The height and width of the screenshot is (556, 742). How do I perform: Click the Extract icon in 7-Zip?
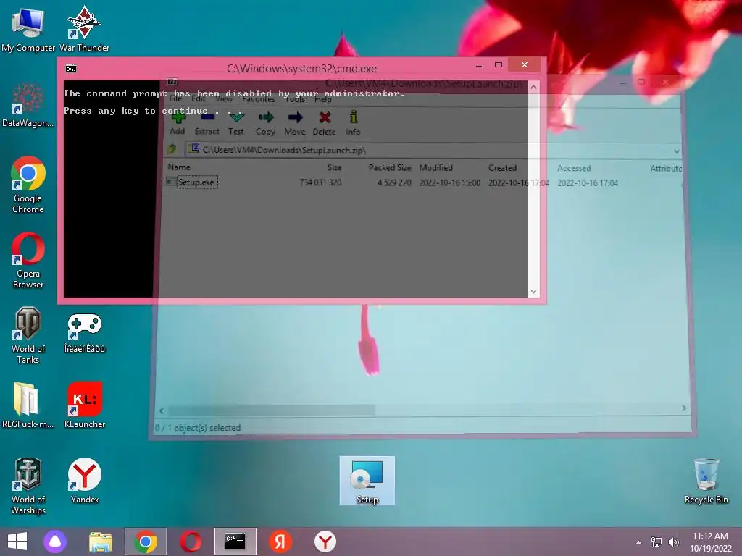(207, 123)
